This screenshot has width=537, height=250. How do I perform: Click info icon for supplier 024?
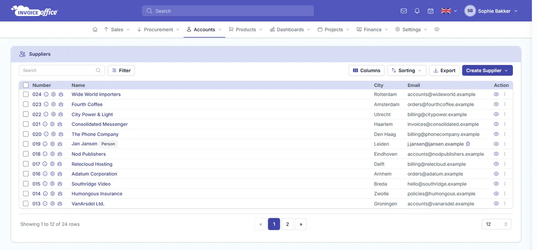pos(46,94)
